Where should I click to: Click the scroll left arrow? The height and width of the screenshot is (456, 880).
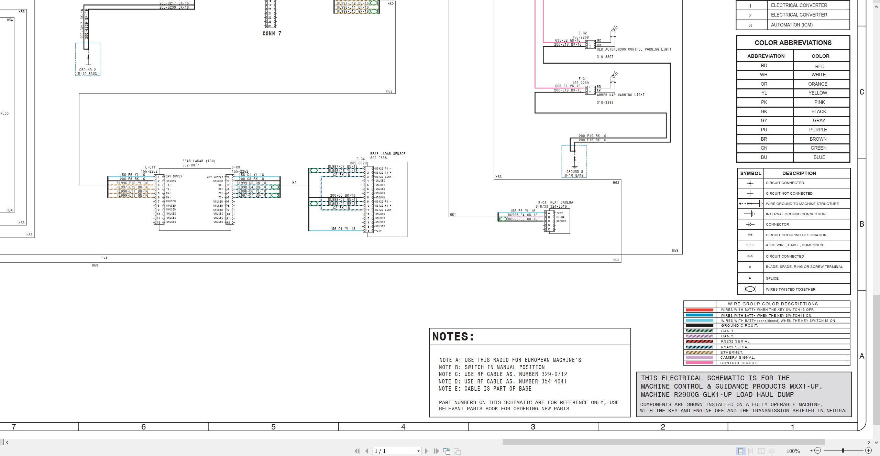click(x=7, y=442)
